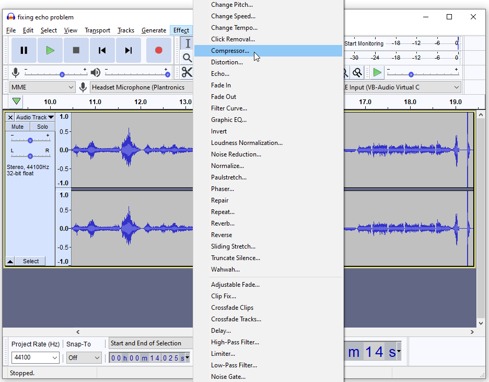Screen dimensions: 489x382
Task: Adjust the playback speed slider
Action: point(411,74)
